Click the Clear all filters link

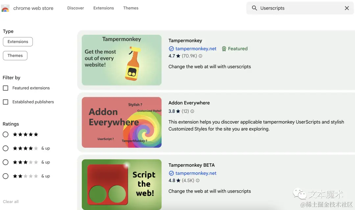click(11, 202)
